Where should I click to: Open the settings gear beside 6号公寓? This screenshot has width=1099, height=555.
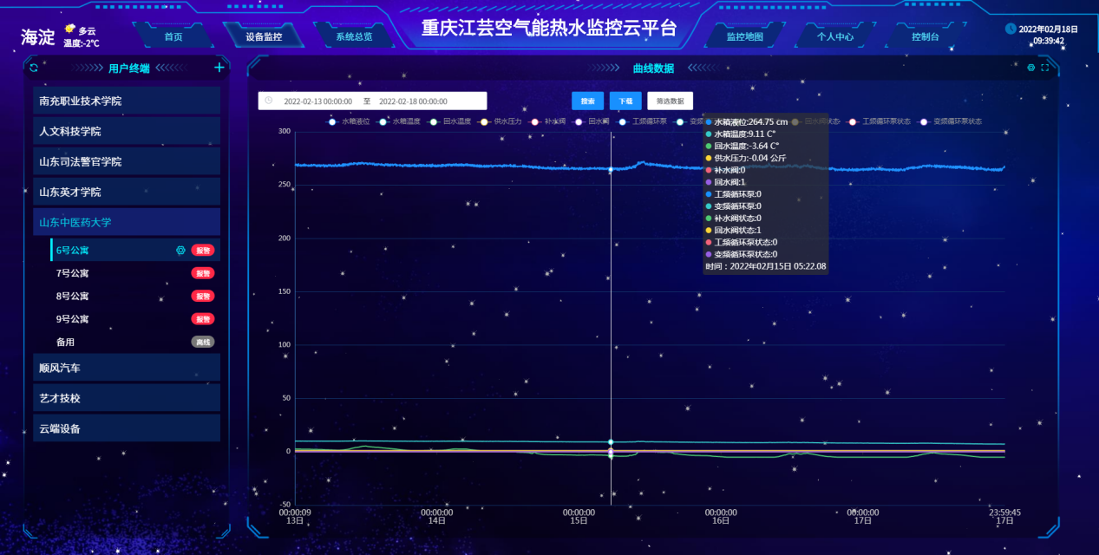[180, 249]
